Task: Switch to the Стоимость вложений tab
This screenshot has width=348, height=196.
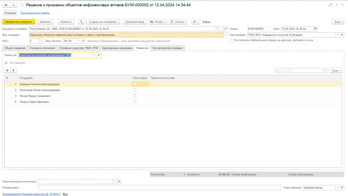Action: [x=42, y=48]
